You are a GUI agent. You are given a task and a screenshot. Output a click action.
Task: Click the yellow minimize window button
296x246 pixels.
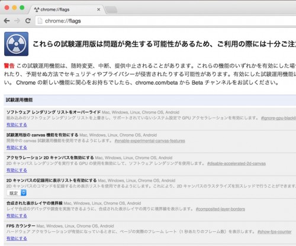click(x=14, y=8)
